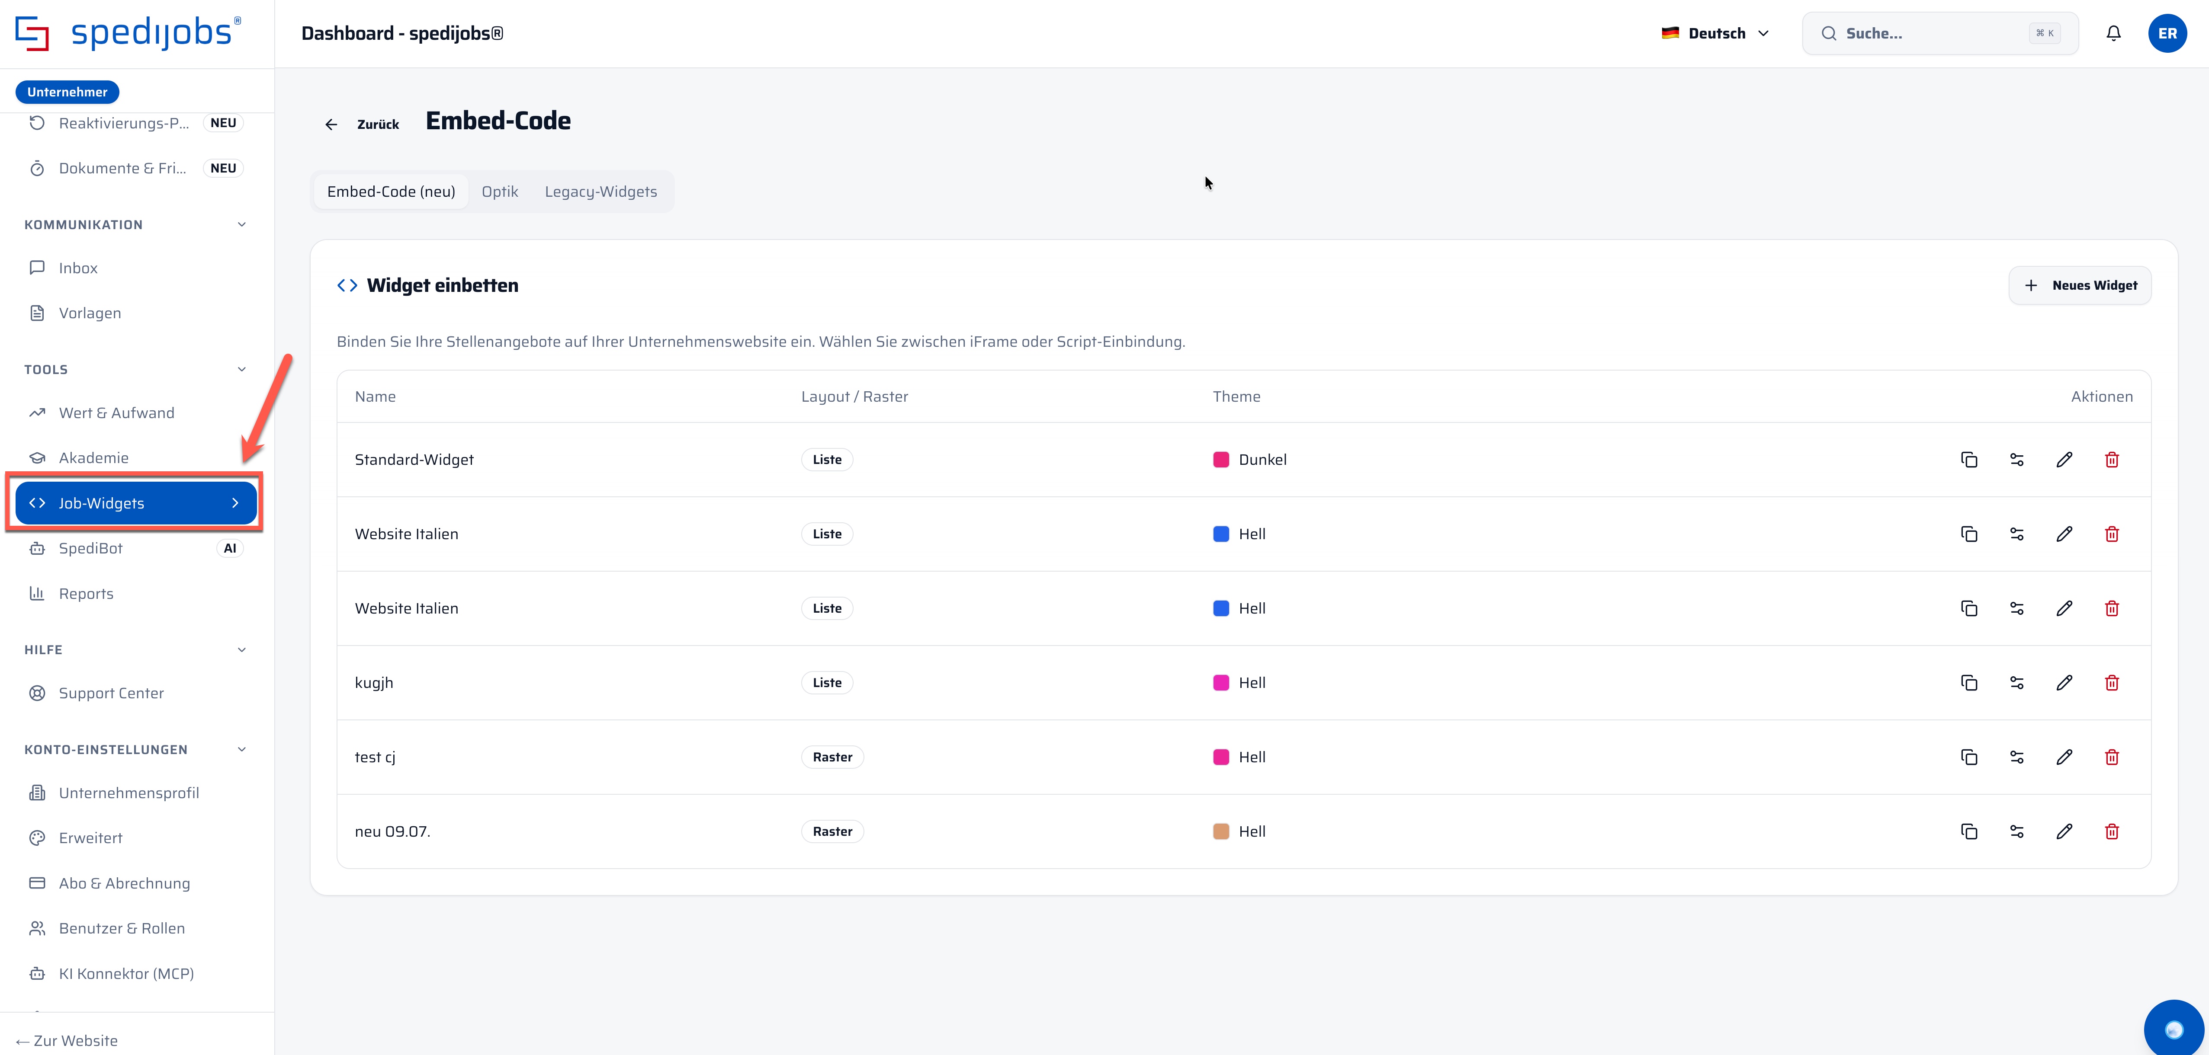Open the Deutsch language dropdown
2209x1055 pixels.
(1715, 33)
